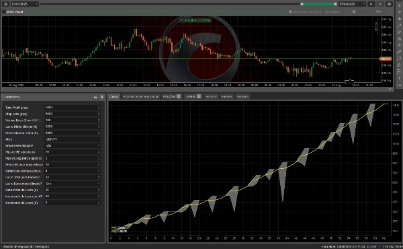Select the ellipse shape tool icon
This screenshot has height=249, width=403.
point(399,65)
